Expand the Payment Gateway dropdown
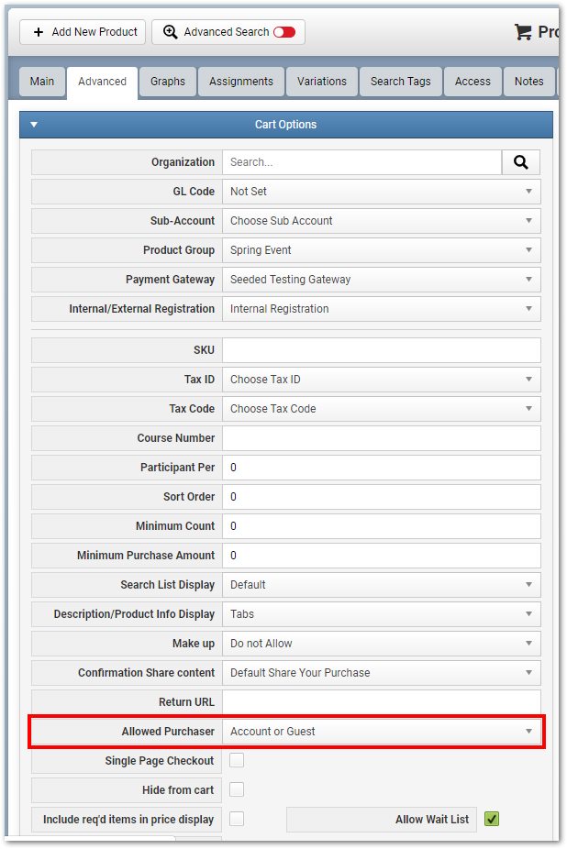Viewport: 567px width, 849px height. (x=381, y=280)
